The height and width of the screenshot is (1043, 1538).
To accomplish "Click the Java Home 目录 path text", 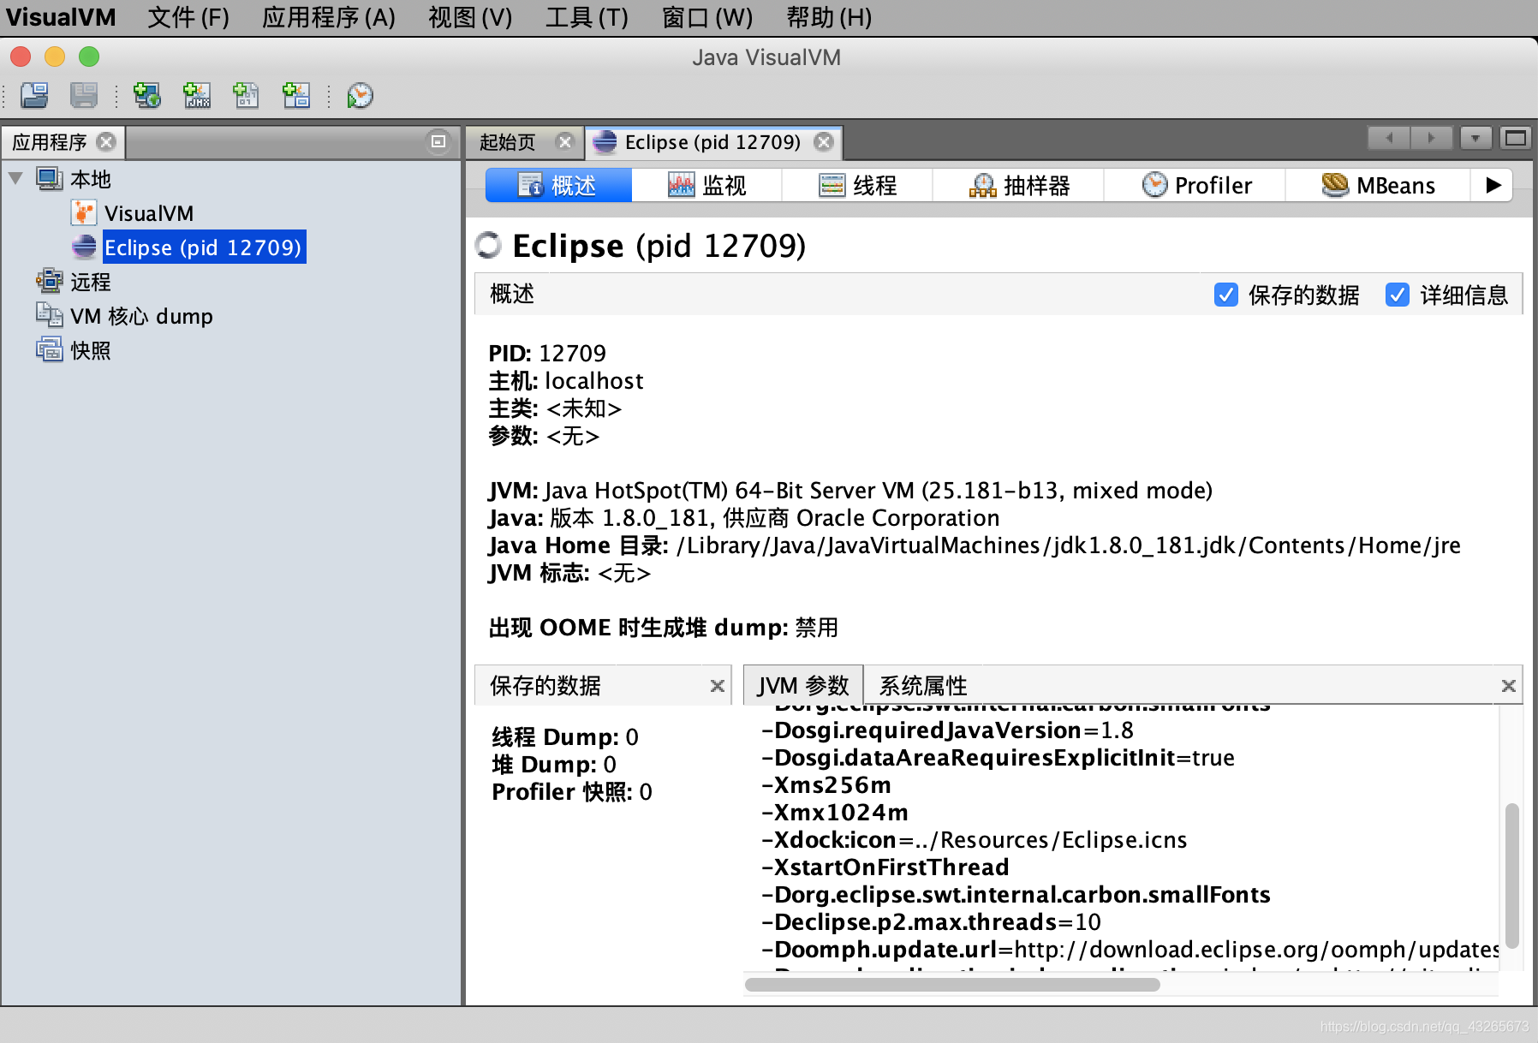I will pyautogui.click(x=1068, y=545).
